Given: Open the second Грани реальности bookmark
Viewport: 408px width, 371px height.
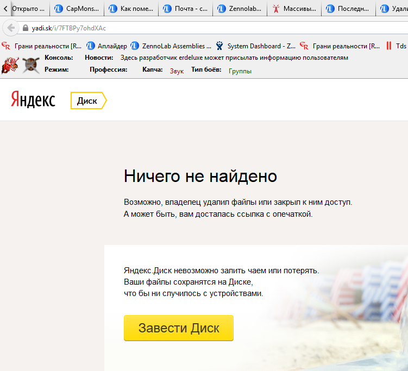Looking at the screenshot, I should (x=340, y=46).
